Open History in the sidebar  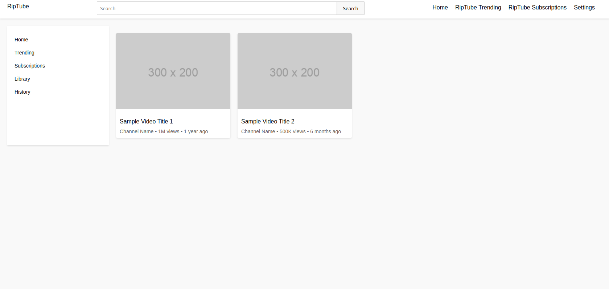[x=22, y=92]
